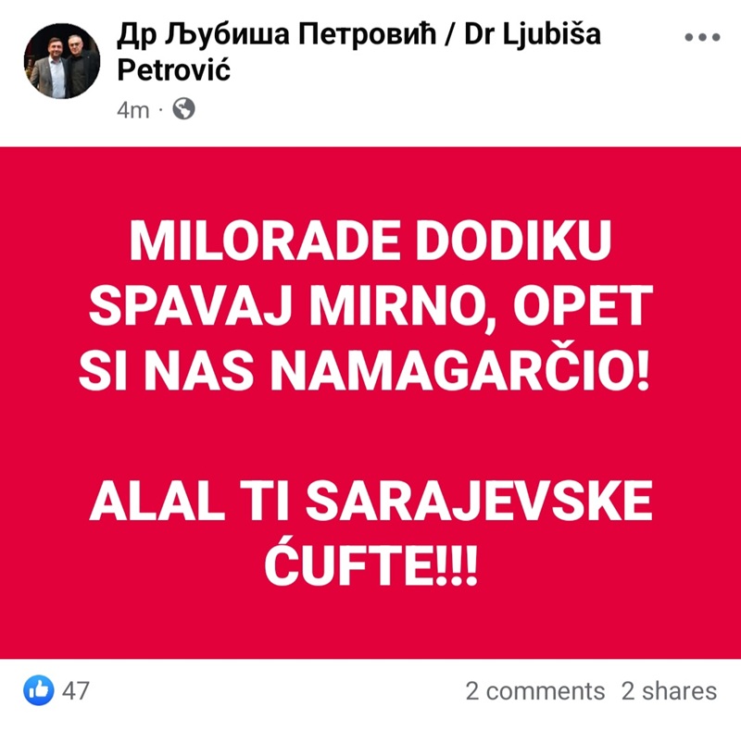Open the author's round profile picture
This screenshot has width=741, height=731.
click(62, 61)
